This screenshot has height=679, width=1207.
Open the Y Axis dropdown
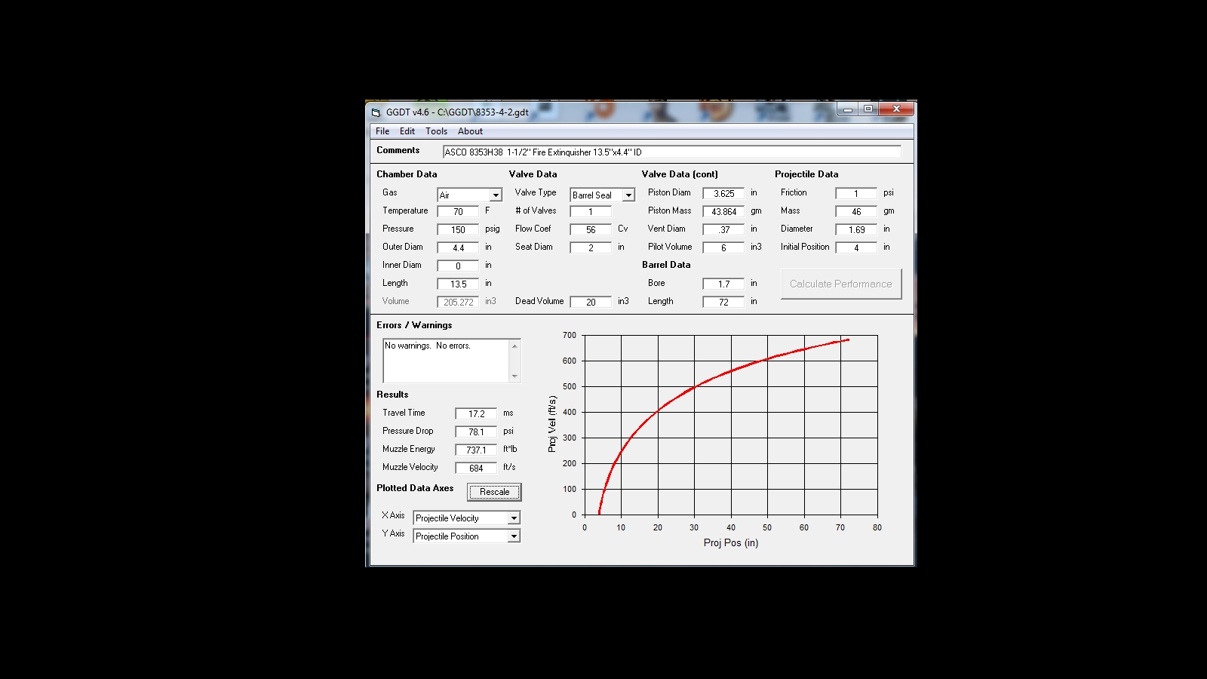[514, 536]
